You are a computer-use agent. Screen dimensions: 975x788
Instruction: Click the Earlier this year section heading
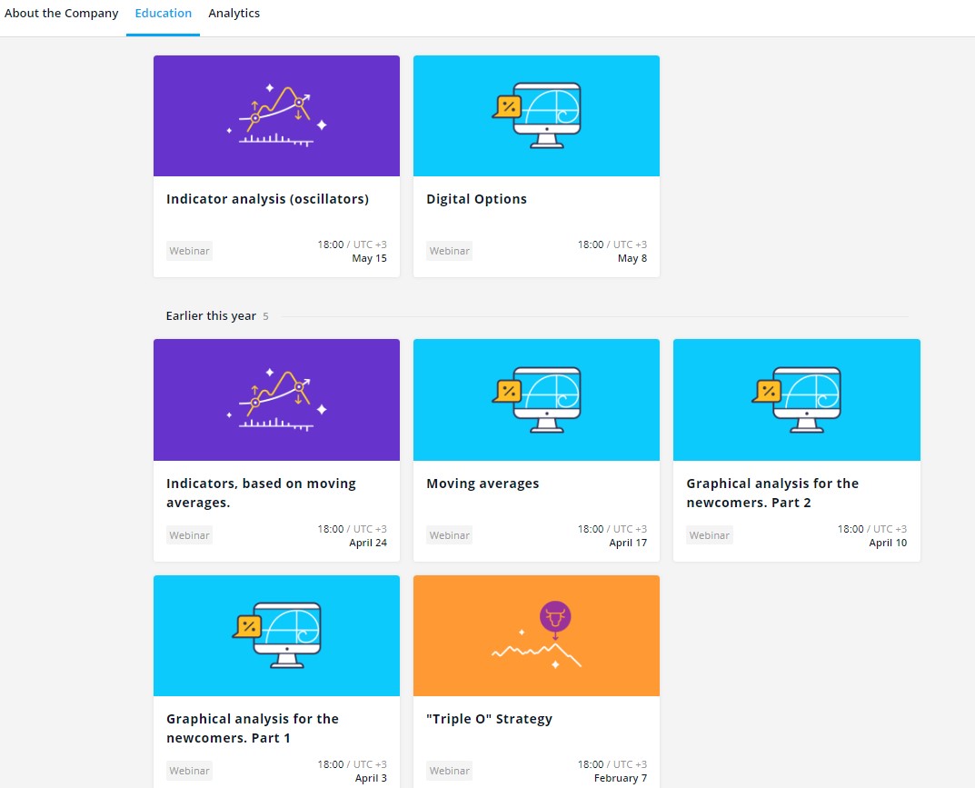click(211, 316)
